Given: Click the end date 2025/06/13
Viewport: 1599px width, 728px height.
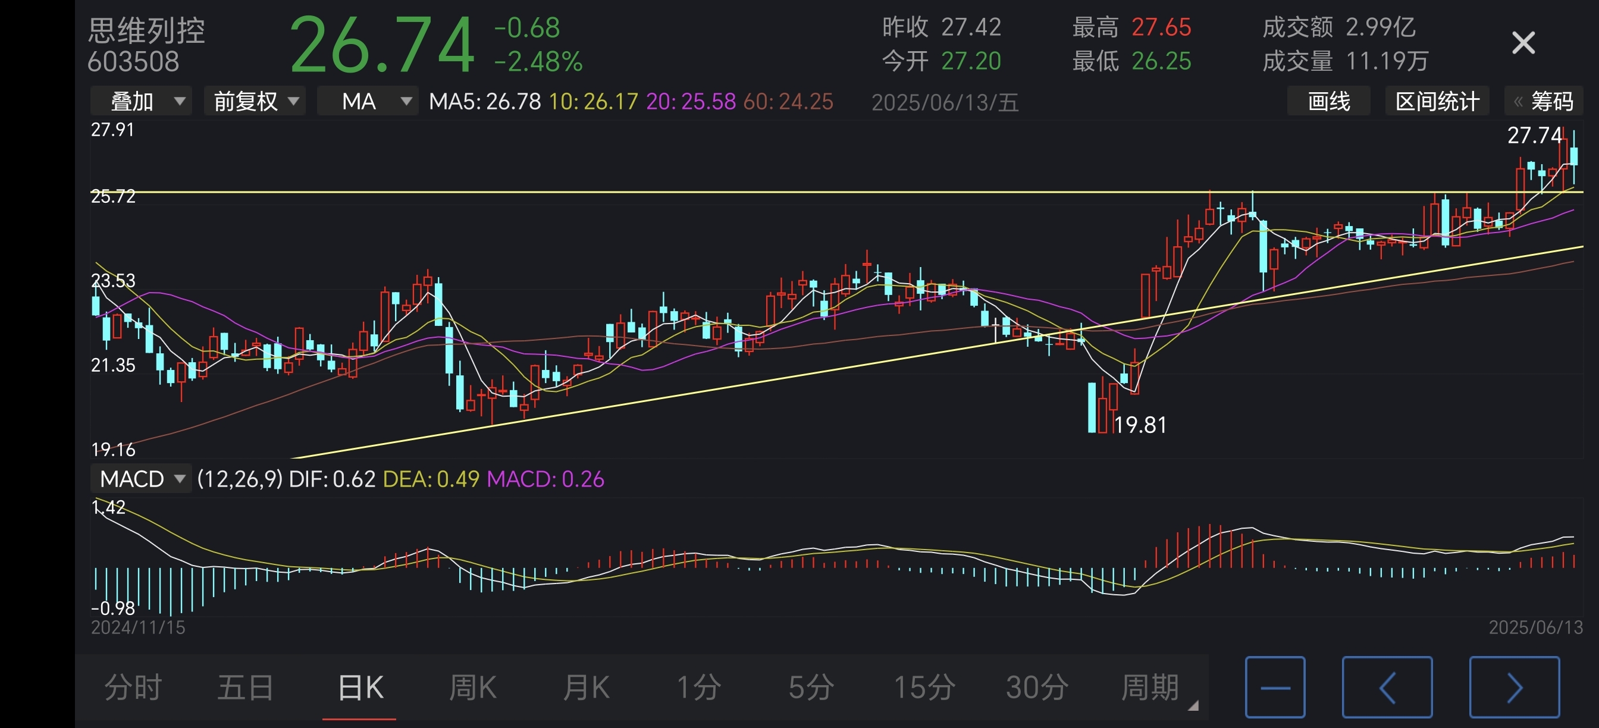Looking at the screenshot, I should click(1536, 627).
